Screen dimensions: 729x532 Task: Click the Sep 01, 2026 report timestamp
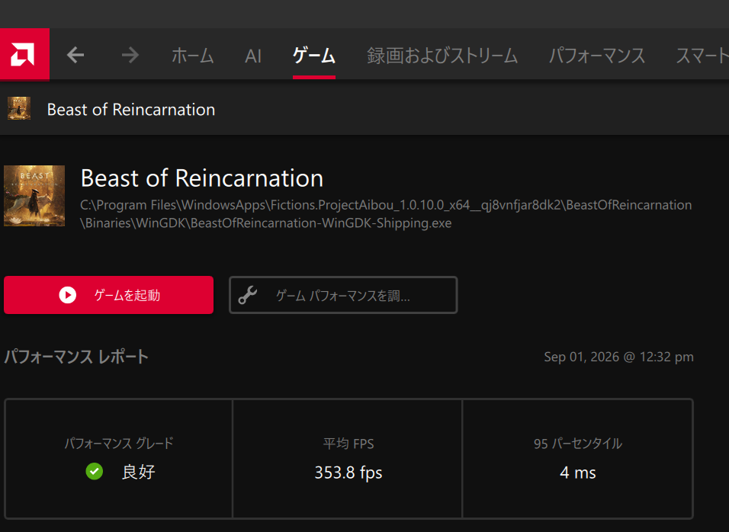[619, 357]
